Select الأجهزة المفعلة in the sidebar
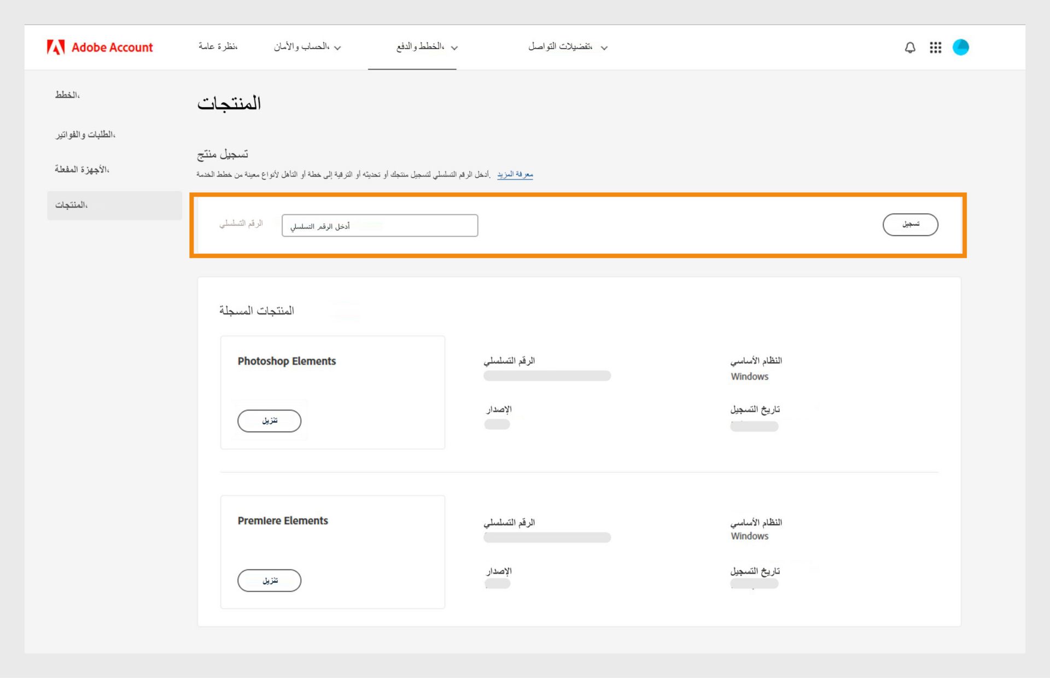1050x678 pixels. pos(82,169)
